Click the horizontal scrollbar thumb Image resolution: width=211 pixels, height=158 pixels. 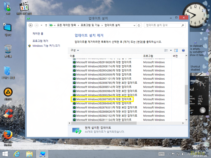(x=104, y=123)
